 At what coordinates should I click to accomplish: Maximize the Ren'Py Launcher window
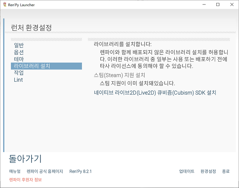[217, 5]
